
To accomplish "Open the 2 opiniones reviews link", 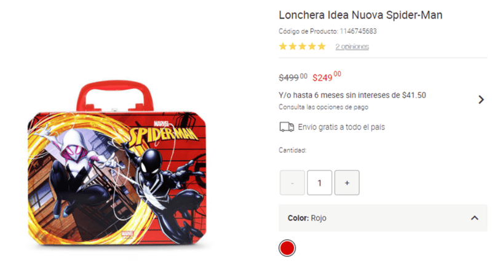I will (352, 47).
